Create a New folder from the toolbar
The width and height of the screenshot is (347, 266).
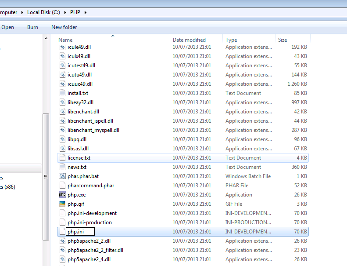pos(64,27)
